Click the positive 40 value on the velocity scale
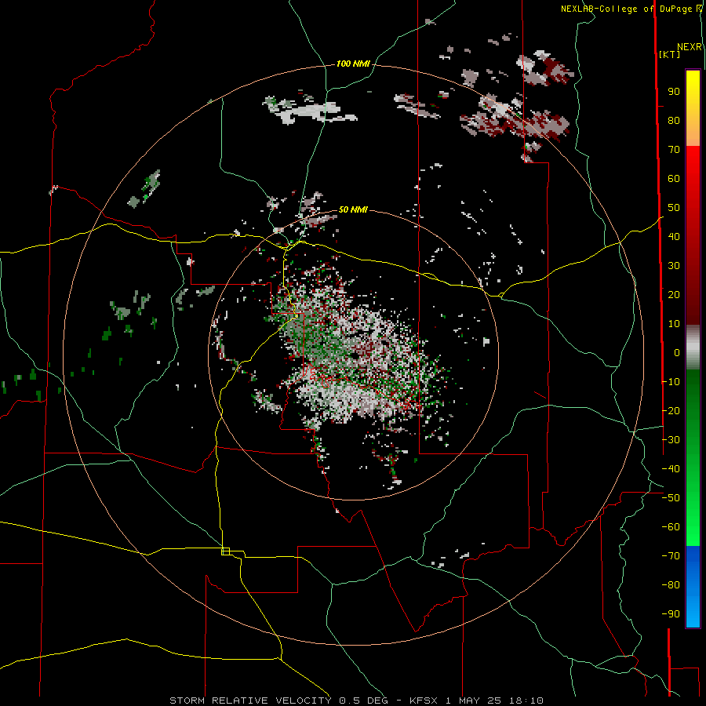Image resolution: width=706 pixels, height=706 pixels. tap(674, 237)
